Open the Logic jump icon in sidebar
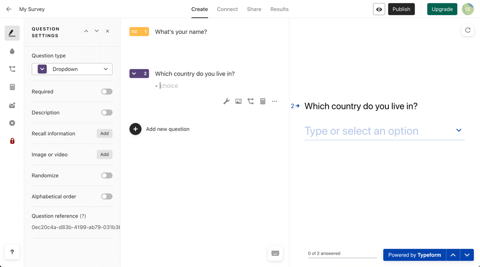 12,69
